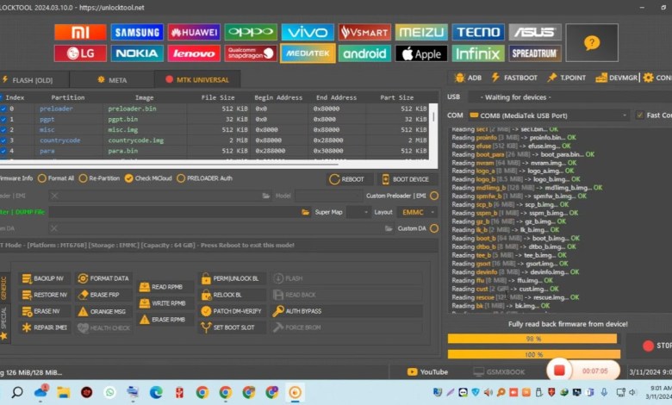
Task: Click the Nokia brand logo
Action: [x=137, y=53]
